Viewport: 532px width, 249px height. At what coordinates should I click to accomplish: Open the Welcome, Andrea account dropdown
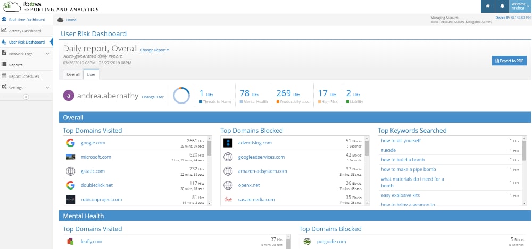point(520,6)
